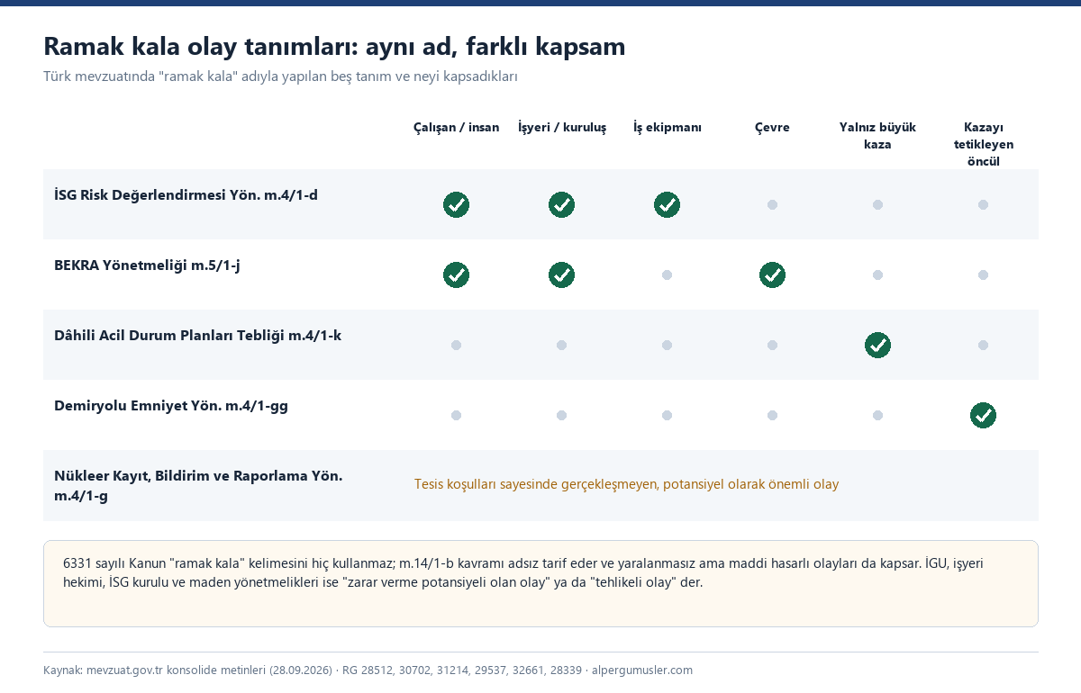Select row label 'İSG Risk Değerlendirmesi Yön. m.4/1-d'
Screen dimensions: 1081x693
coord(186,195)
